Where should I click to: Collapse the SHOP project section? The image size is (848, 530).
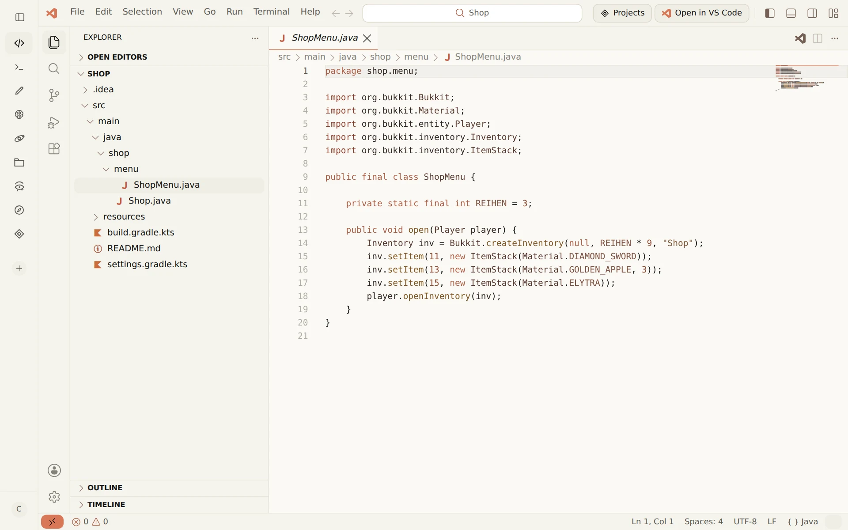[x=169, y=74]
